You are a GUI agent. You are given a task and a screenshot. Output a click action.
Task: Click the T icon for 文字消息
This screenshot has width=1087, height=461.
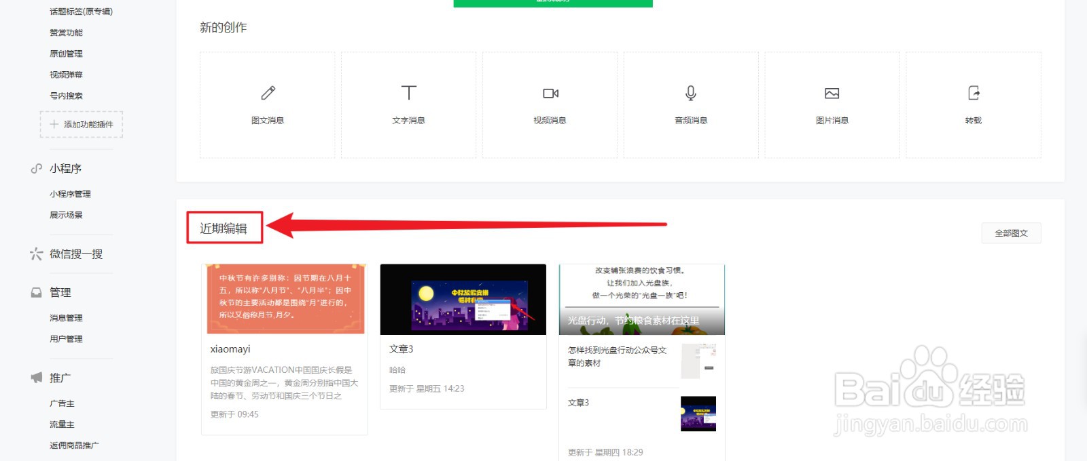click(x=408, y=93)
